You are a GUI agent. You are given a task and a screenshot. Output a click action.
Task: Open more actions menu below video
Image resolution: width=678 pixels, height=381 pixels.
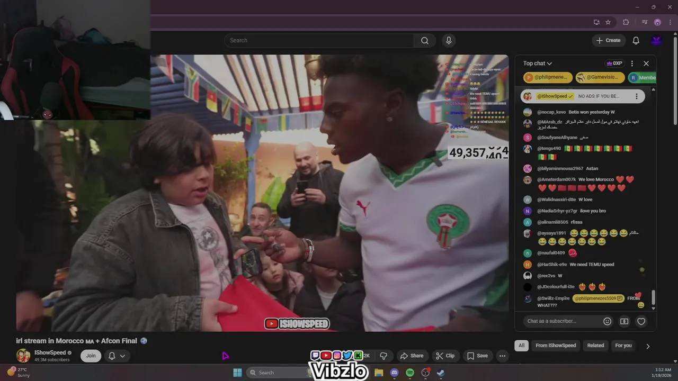pos(503,356)
